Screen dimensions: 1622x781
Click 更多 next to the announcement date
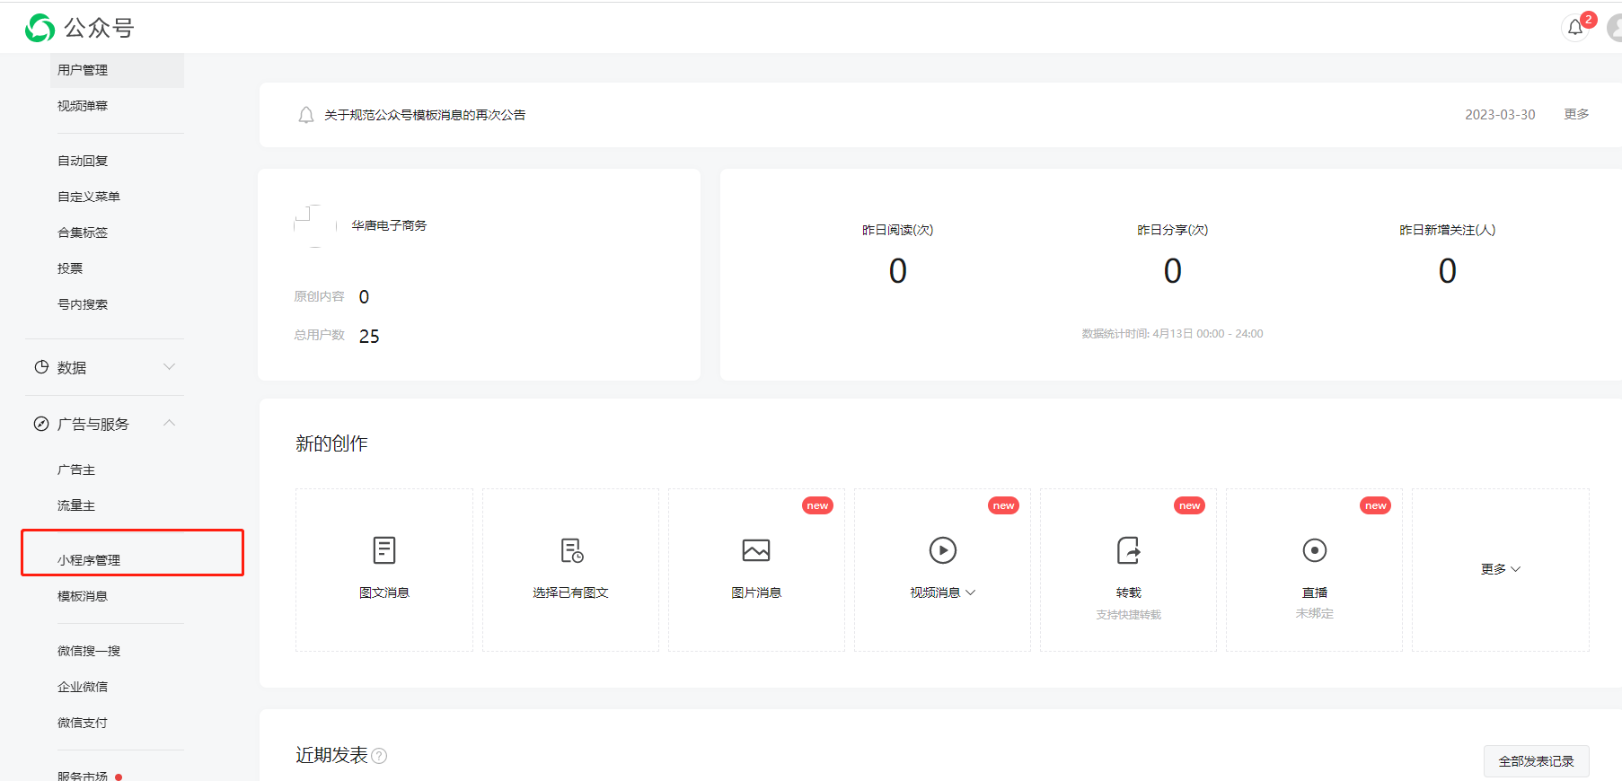click(1576, 114)
